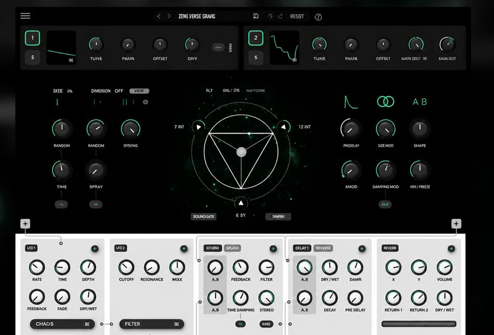Image resolution: width=494 pixels, height=335 pixels.
Task: Adjust the layer 1 TUNE knob
Action: [x=96, y=45]
